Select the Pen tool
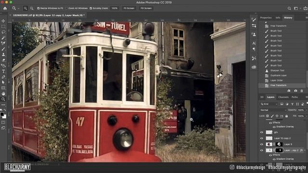308x173 pixels. coord(3,77)
